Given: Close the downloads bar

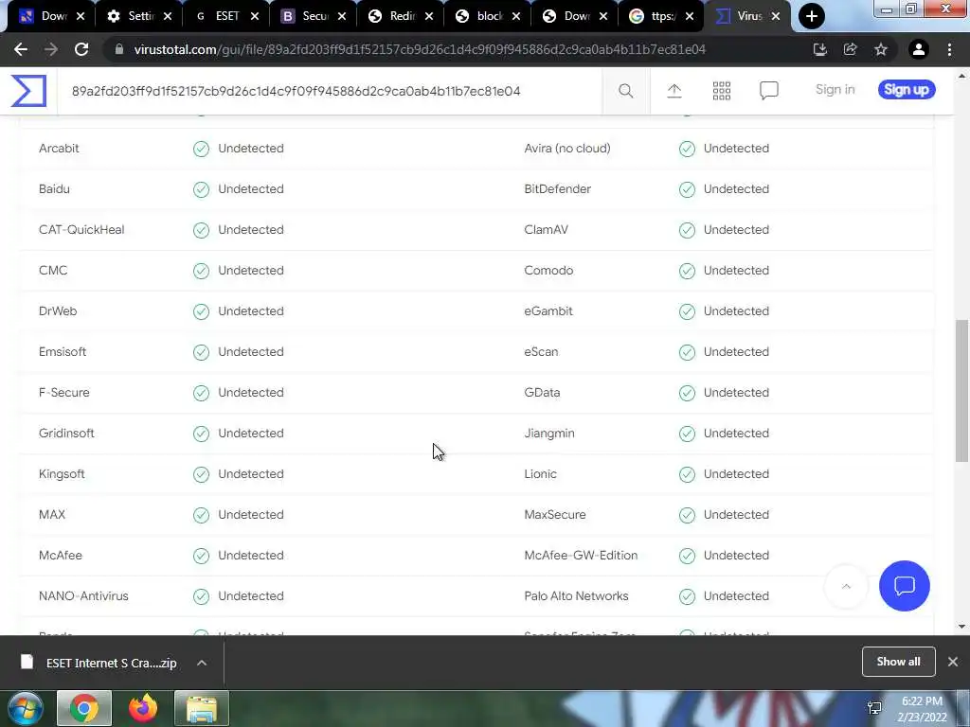Looking at the screenshot, I should pos(953,662).
